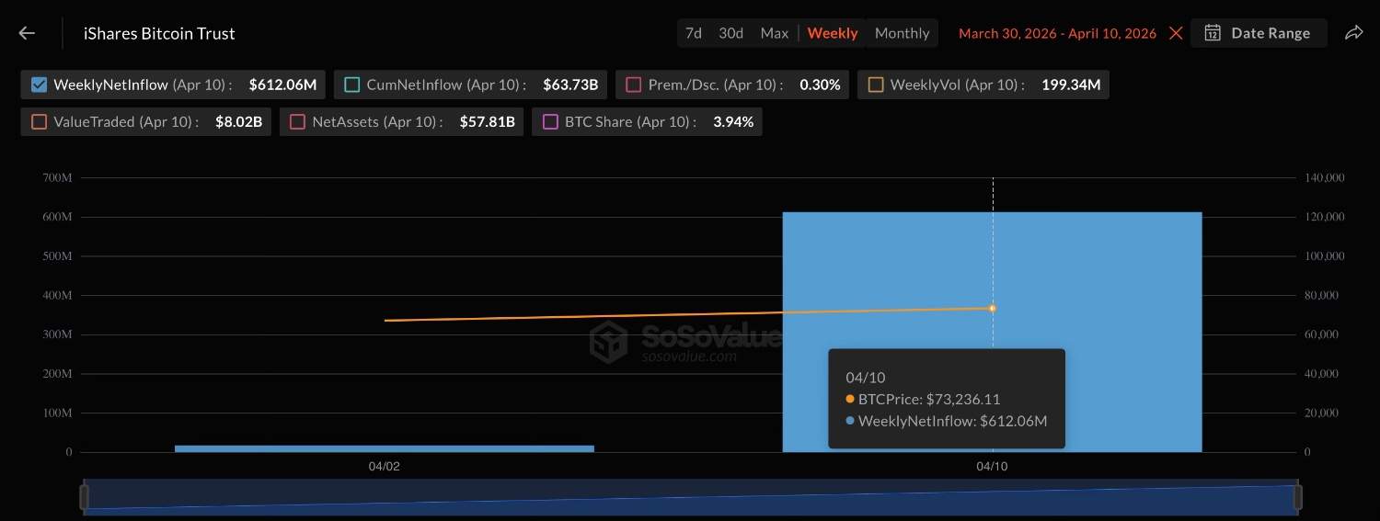Enable the NetAssets checkbox
The width and height of the screenshot is (1380, 521).
(297, 121)
